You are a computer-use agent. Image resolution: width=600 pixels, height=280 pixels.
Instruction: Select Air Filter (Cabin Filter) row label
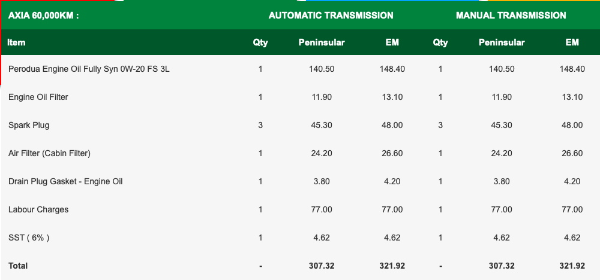click(49, 153)
